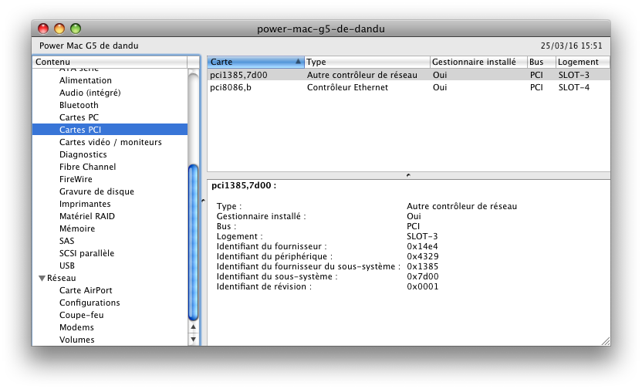The height and width of the screenshot is (389, 642).
Task: Select Fibre Channel in the sidebar
Action: coord(88,167)
